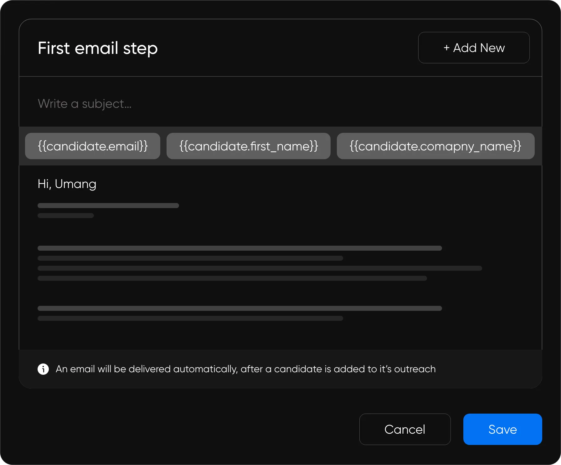Image resolution: width=561 pixels, height=465 pixels.
Task: Insert the {{candidate.first_name}} variable chip
Action: click(249, 146)
